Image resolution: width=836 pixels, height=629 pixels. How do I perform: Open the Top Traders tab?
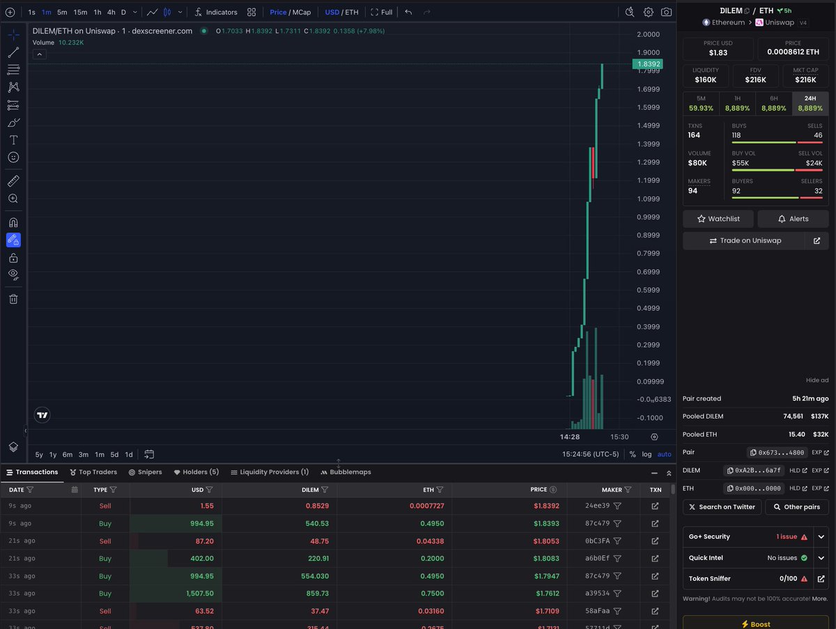coord(93,472)
